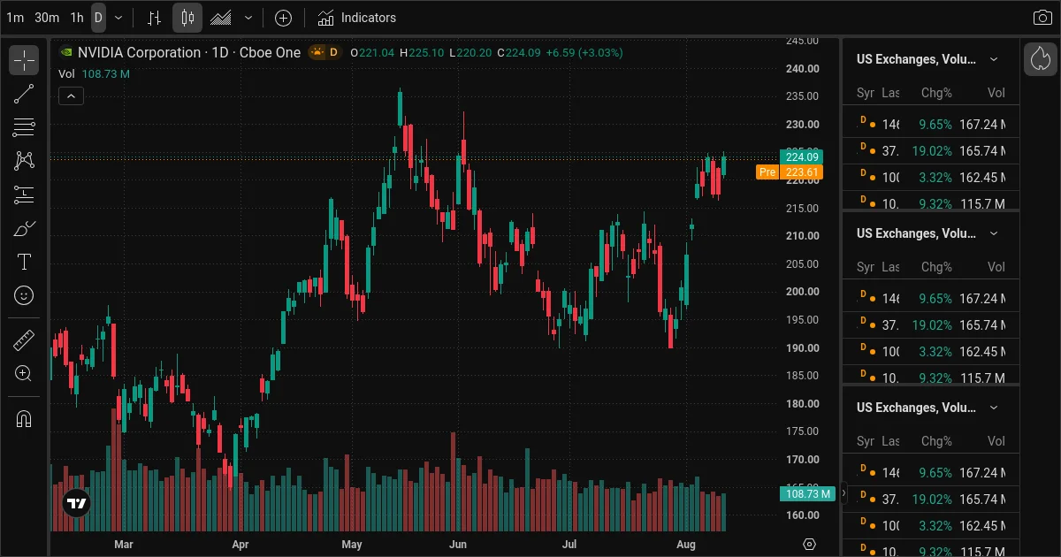The width and height of the screenshot is (1061, 557).
Task: Select the ruler measure tool
Action: 24,340
